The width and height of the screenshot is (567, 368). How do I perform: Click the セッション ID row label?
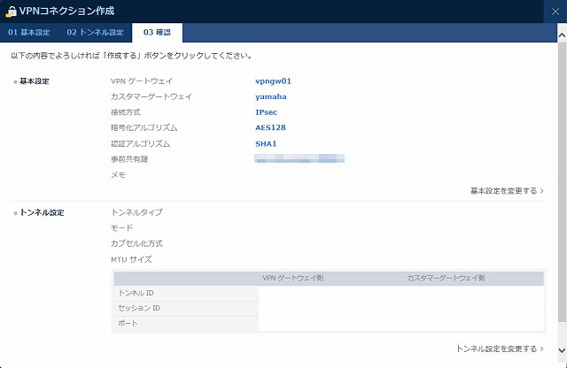pos(139,308)
